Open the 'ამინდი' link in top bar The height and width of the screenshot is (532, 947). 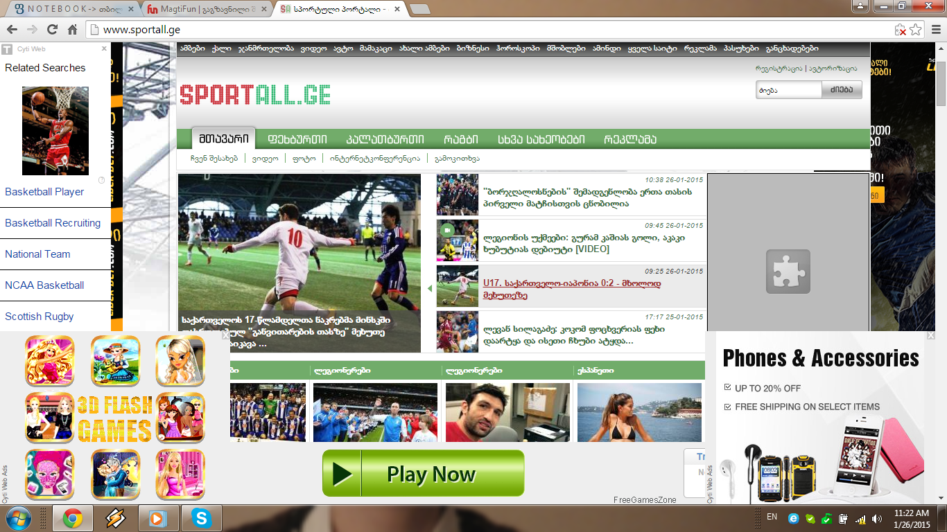607,48
